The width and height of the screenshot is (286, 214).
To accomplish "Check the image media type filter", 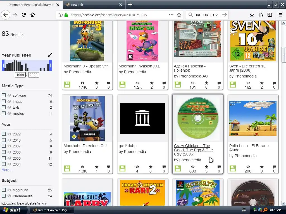I will (x=4, y=101).
